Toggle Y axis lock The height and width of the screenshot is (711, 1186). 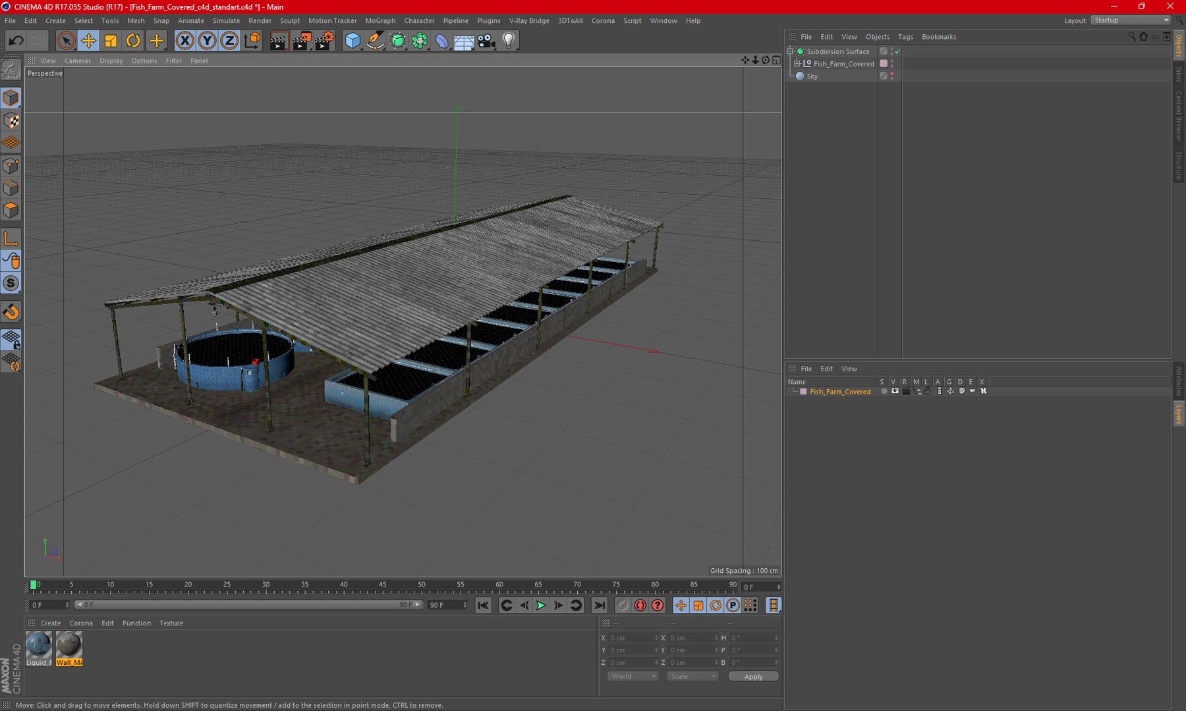[207, 41]
